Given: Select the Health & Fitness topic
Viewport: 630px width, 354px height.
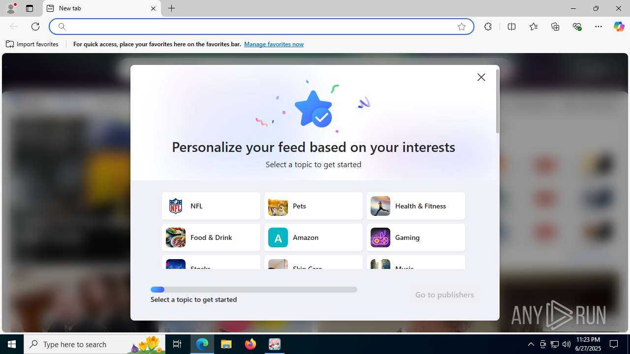Looking at the screenshot, I should pos(416,206).
